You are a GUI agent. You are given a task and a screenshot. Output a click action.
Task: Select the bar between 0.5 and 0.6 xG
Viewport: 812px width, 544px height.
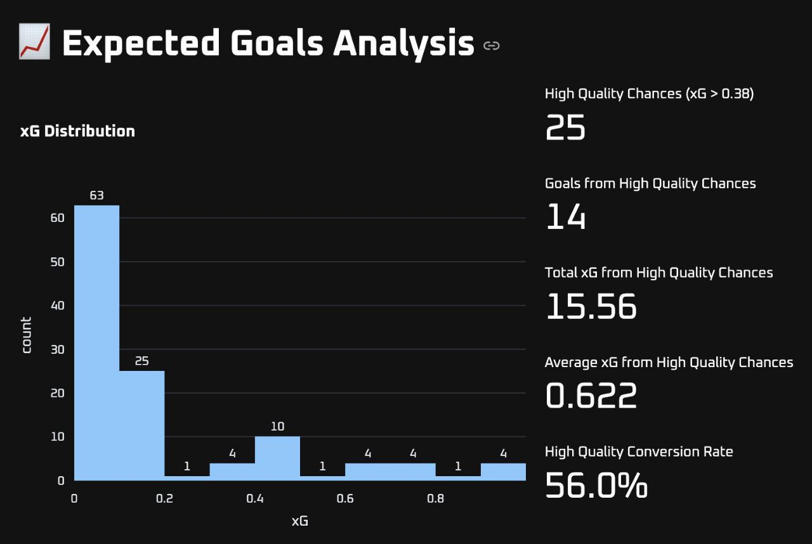322,477
